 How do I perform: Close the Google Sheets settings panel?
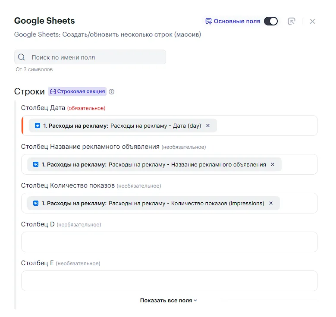click(x=313, y=21)
